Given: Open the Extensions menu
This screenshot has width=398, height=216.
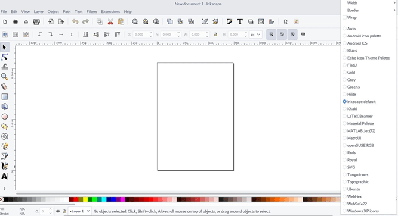Looking at the screenshot, I should point(110,12).
